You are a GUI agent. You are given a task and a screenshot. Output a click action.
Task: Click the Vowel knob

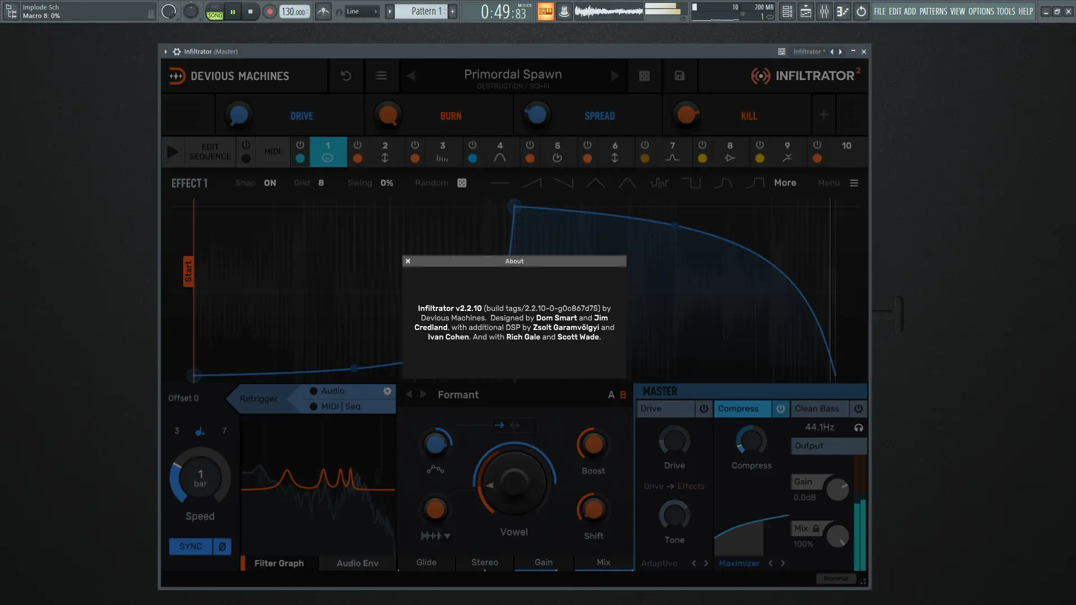[x=514, y=482]
